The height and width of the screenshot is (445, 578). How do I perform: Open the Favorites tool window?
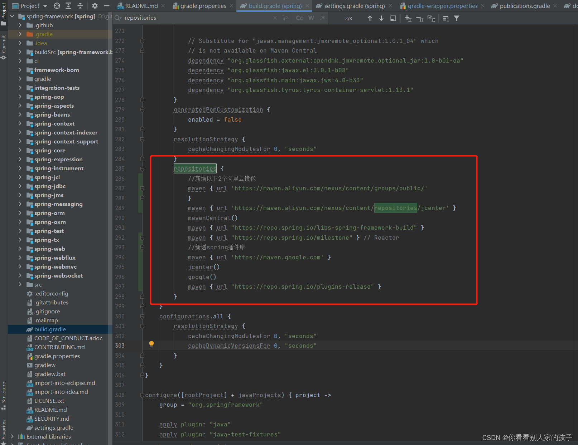4,431
